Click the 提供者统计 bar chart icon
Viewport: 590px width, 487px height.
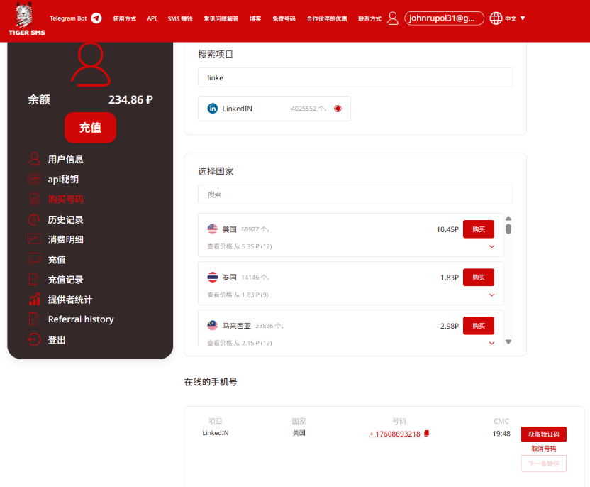34,299
